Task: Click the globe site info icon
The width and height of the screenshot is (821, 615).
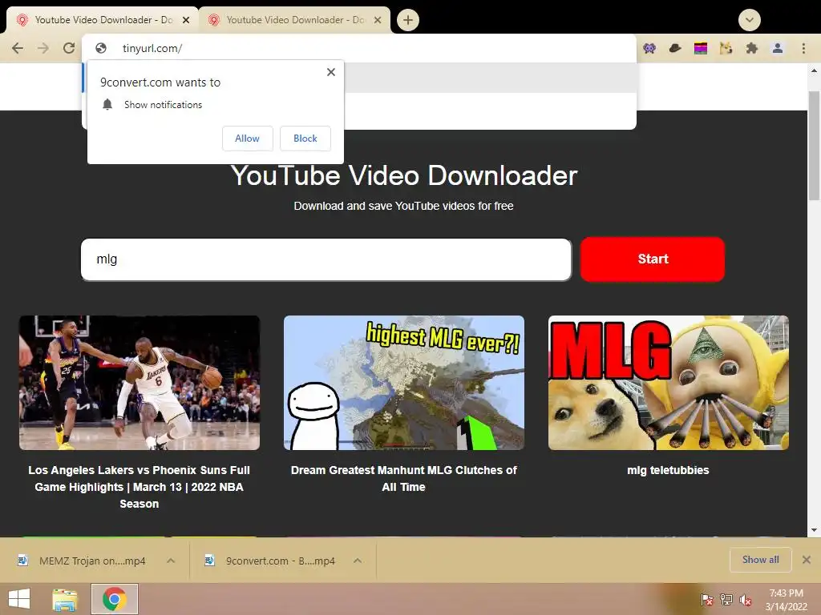Action: 101,48
